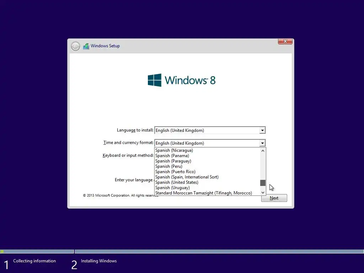The height and width of the screenshot is (273, 364).
Task: Click the Time and currency format field
Action: (210, 143)
